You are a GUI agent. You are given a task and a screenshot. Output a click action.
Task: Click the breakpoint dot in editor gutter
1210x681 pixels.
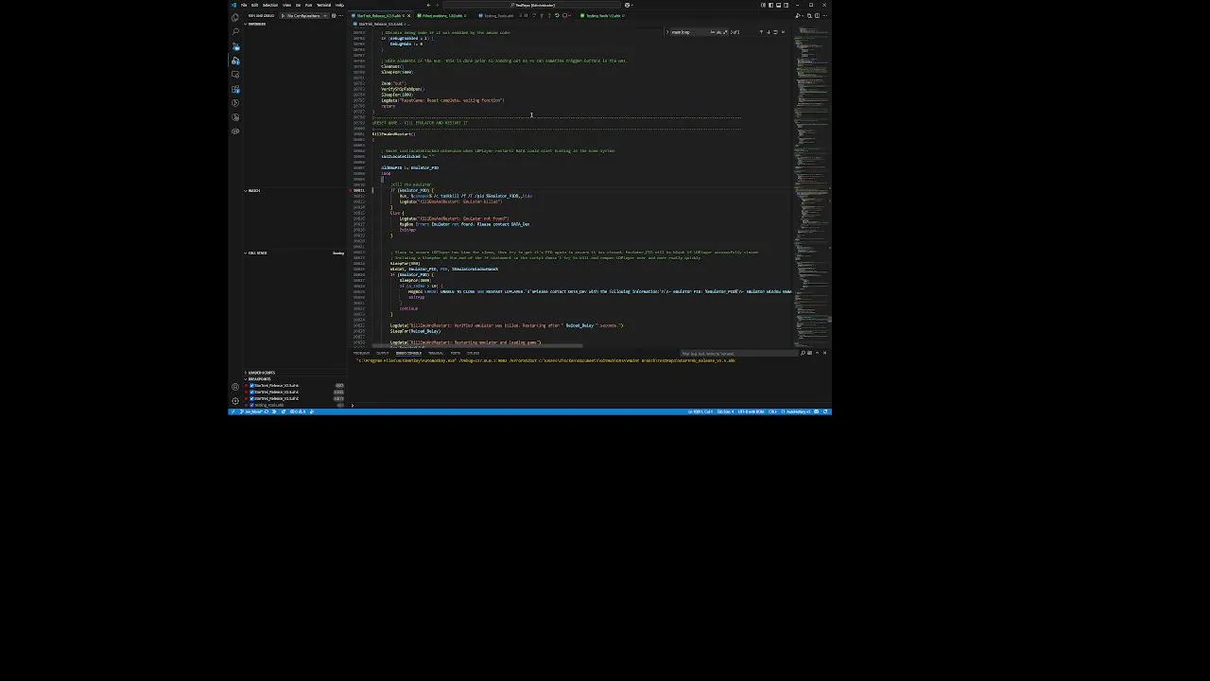pyautogui.click(x=352, y=190)
